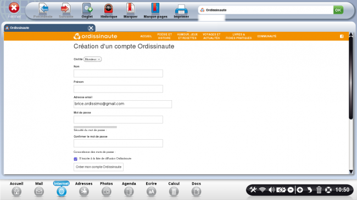The width and height of the screenshot is (357, 200).
Task: Click the Mot de passe field
Action: tap(118, 119)
